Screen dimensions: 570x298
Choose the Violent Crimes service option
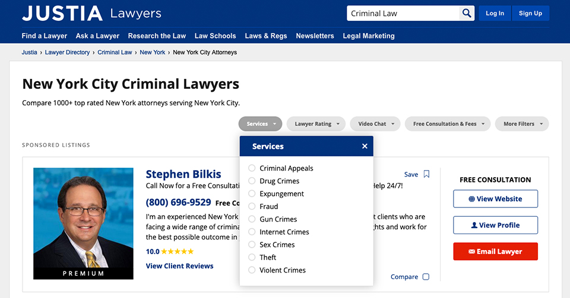point(252,270)
